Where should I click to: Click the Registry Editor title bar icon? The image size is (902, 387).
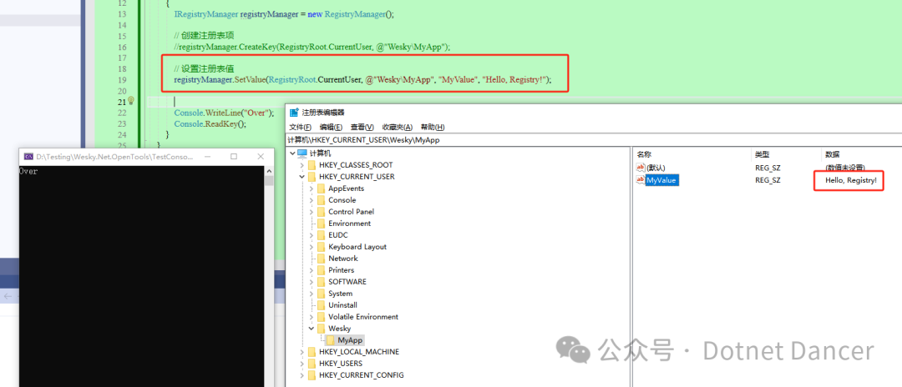point(294,113)
